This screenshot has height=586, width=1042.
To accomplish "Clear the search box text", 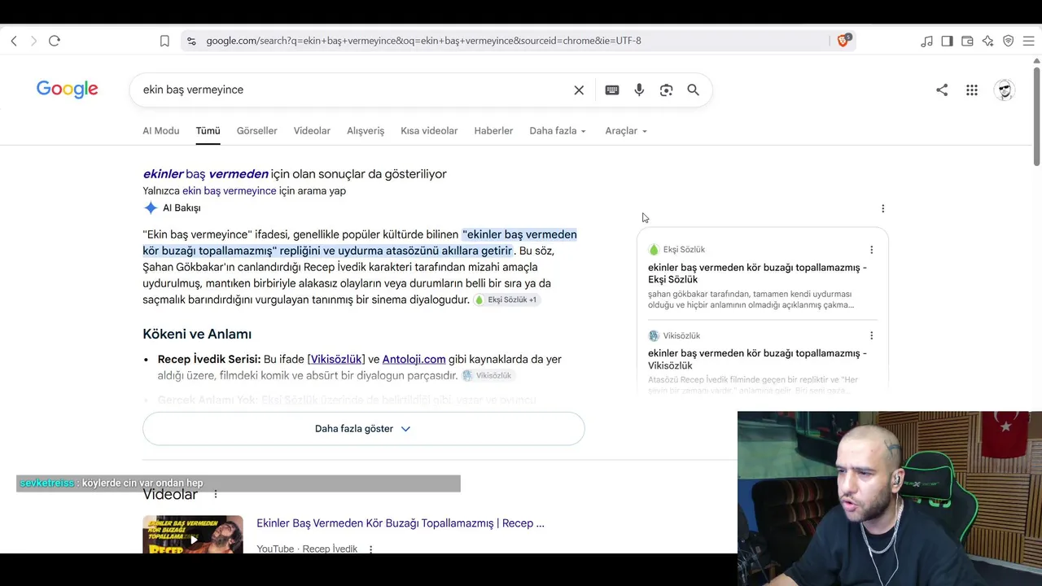I will (x=579, y=90).
